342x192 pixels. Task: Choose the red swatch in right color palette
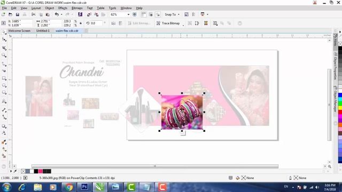tap(340, 112)
